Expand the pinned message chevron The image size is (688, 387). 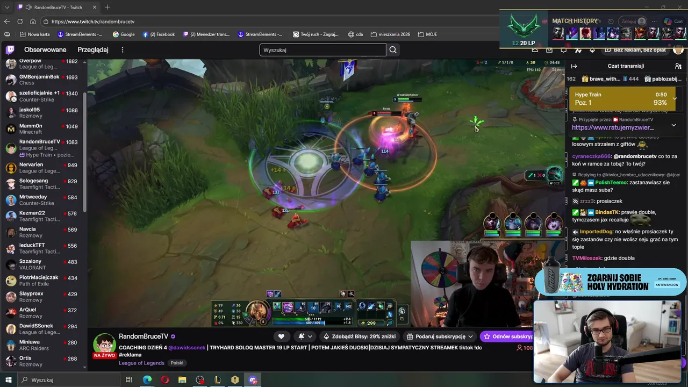[x=673, y=125]
